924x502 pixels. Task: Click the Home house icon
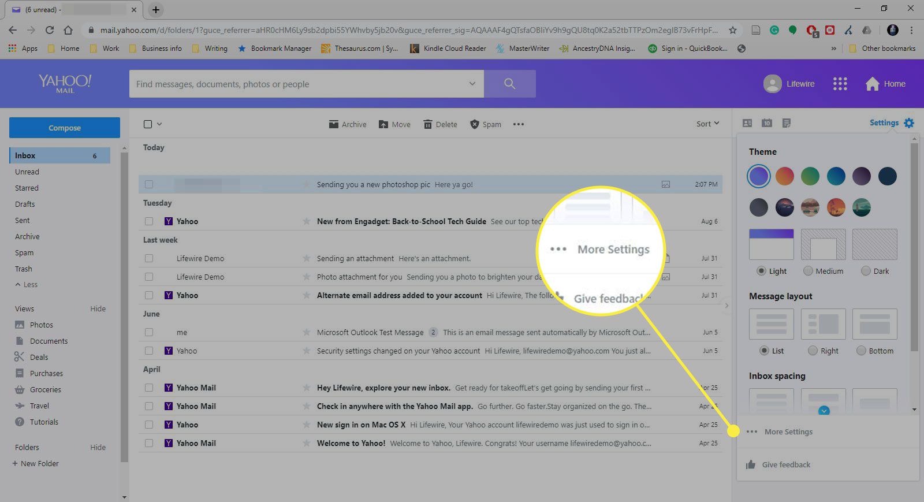point(872,84)
